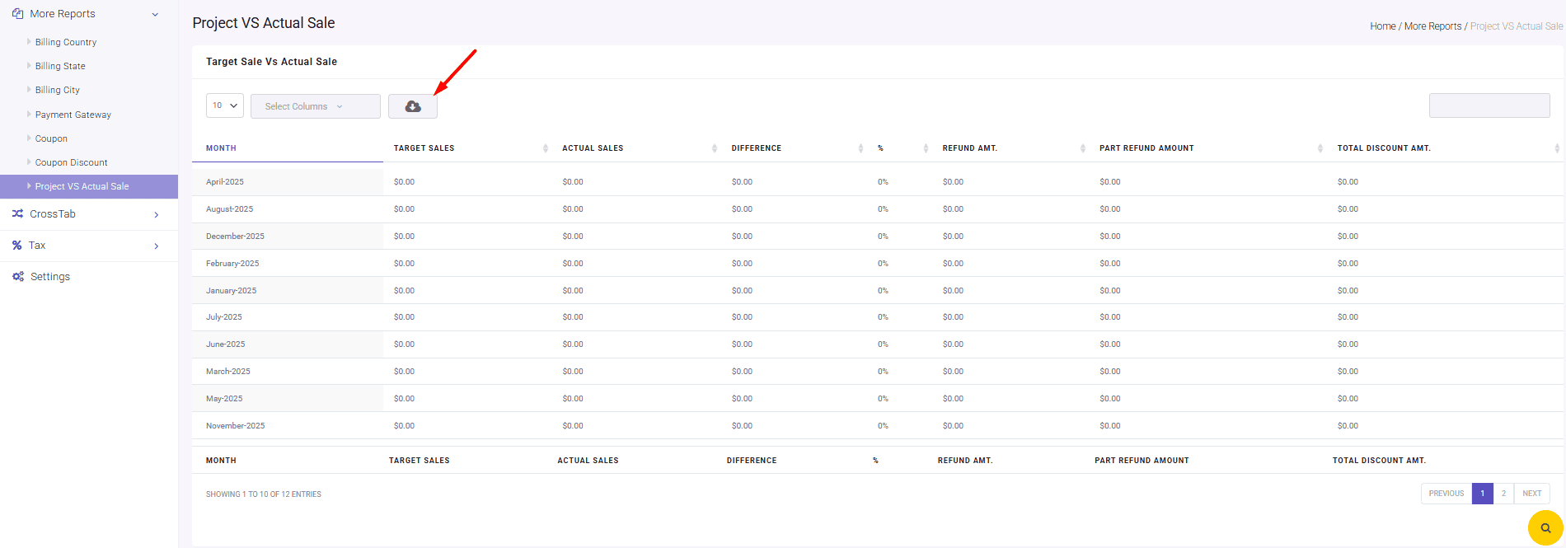Click the More Reports sidebar icon
1566x548 pixels.
[17, 14]
